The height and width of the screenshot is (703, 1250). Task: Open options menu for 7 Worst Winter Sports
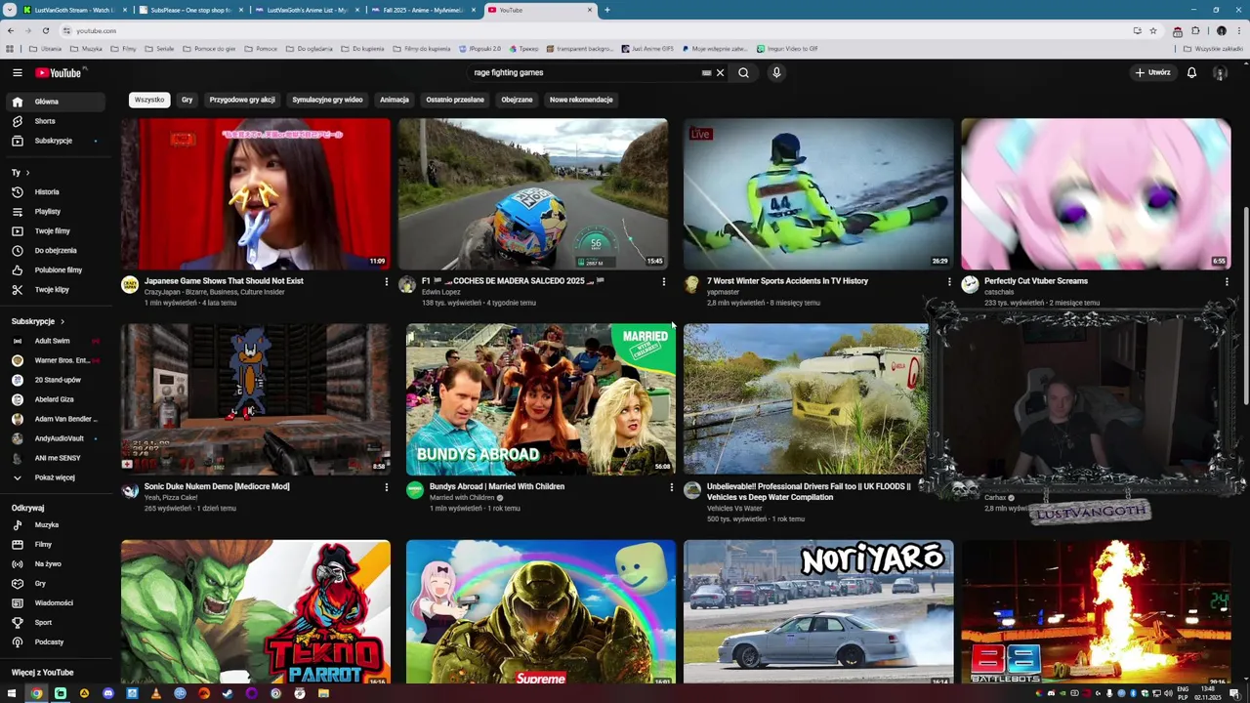pyautogui.click(x=949, y=282)
